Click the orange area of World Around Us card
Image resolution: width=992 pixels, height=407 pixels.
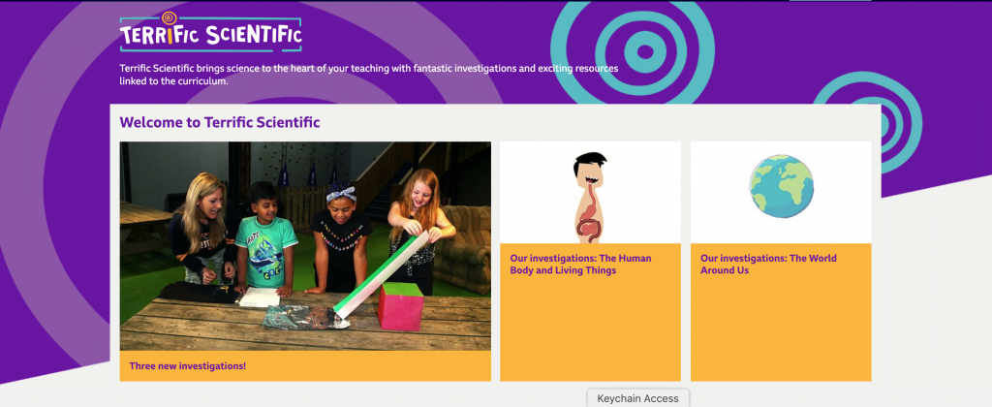[781, 329]
